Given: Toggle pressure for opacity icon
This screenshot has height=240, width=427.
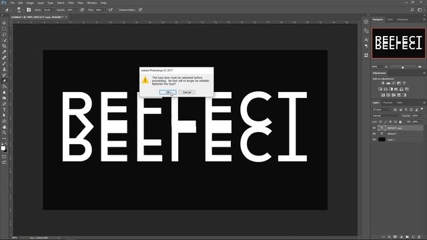Looking at the screenshot, I should pos(81,10).
